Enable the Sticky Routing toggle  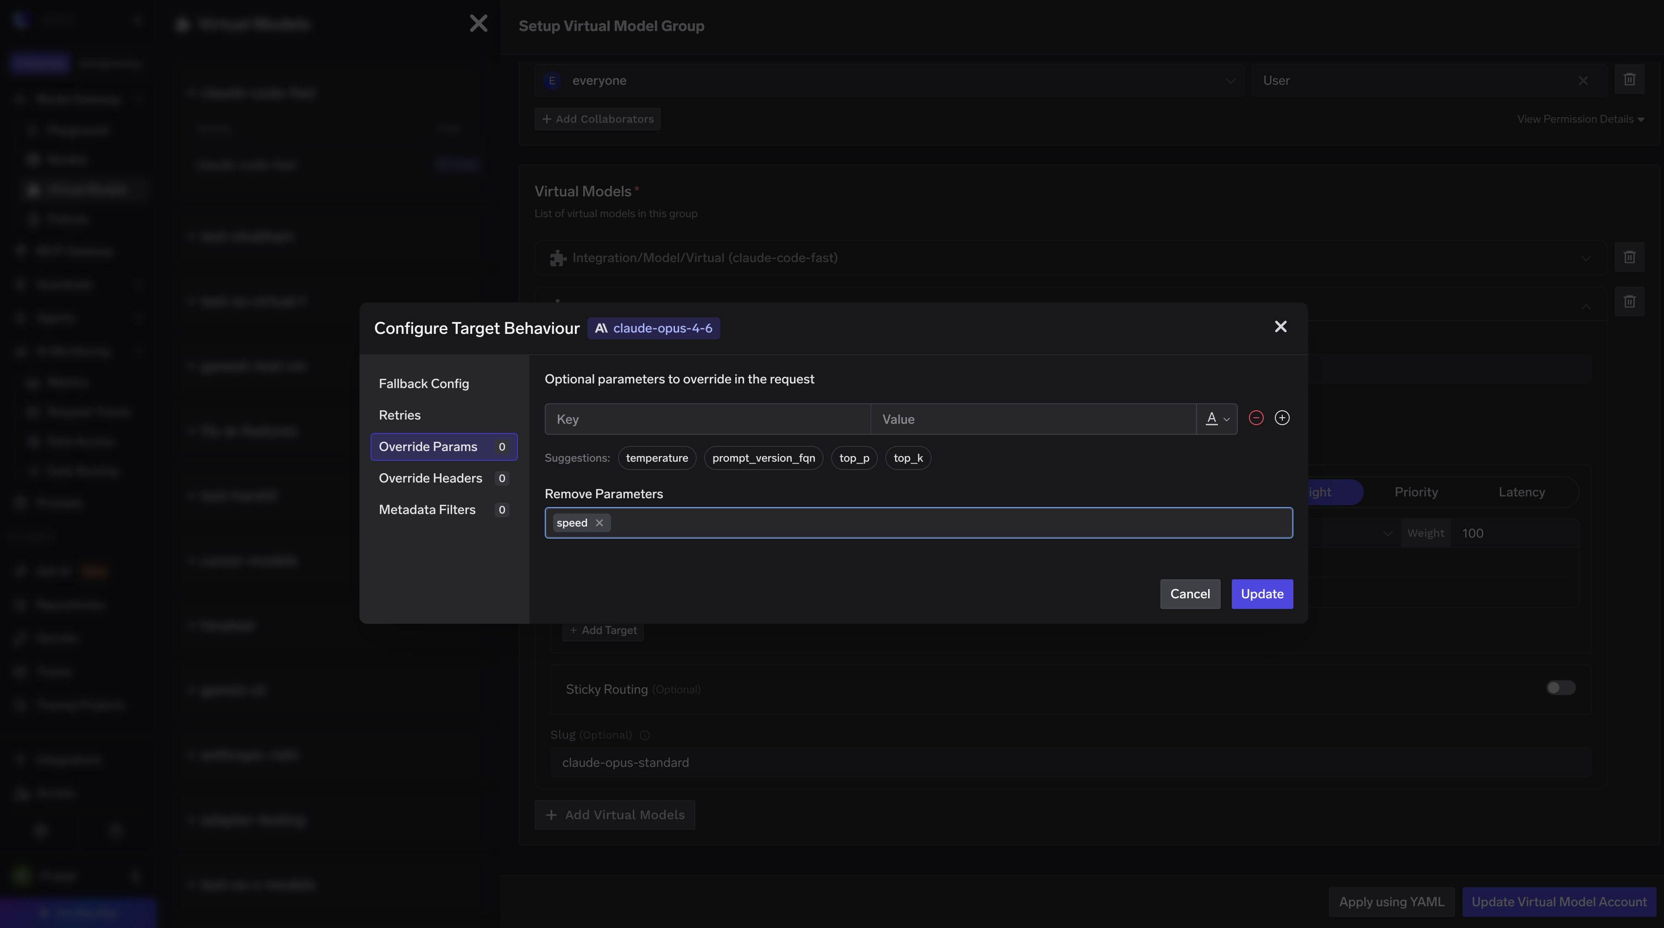pos(1561,688)
